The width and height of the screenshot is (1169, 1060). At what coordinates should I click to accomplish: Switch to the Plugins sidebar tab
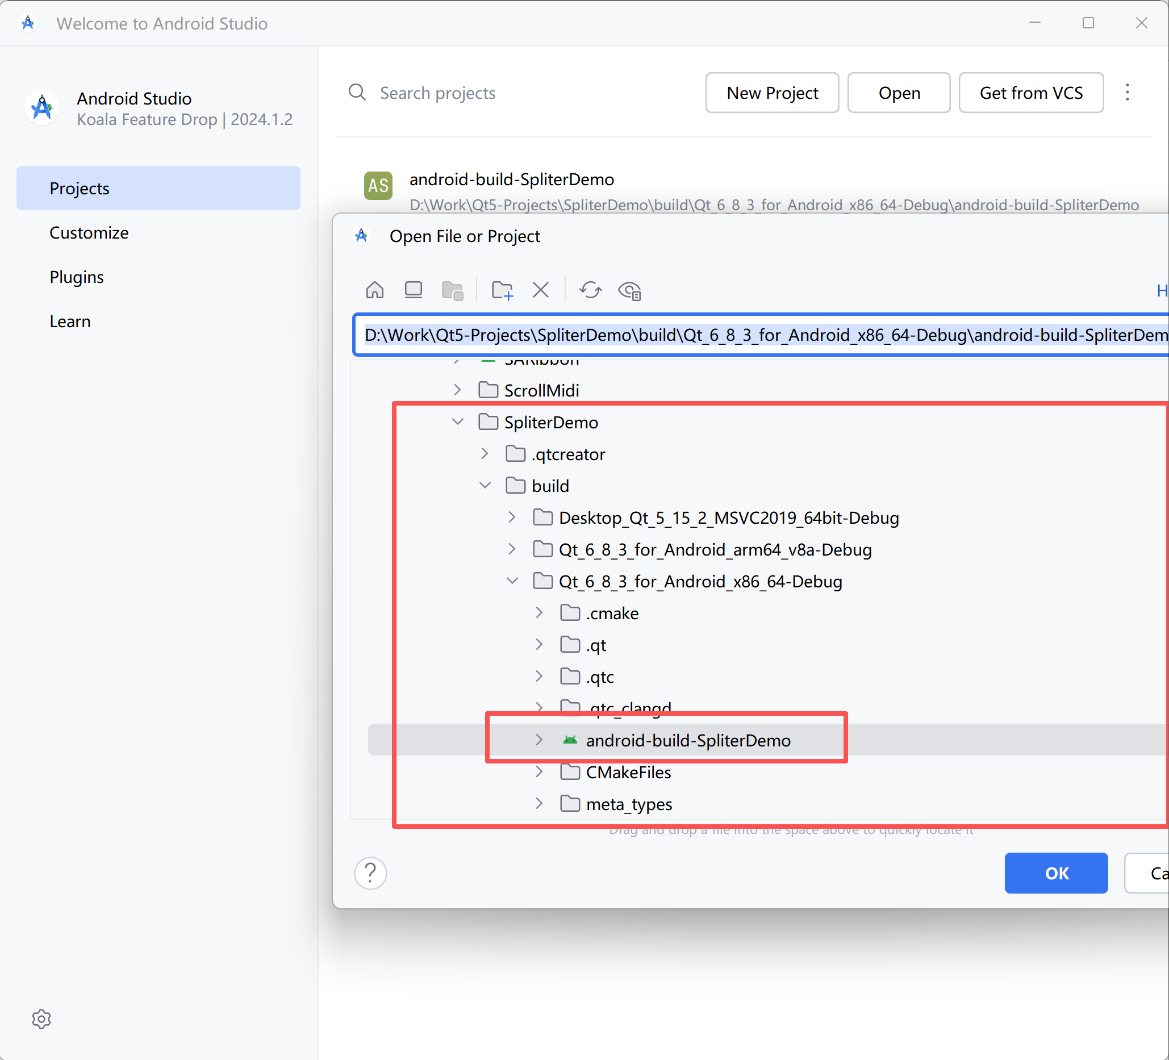coord(77,277)
